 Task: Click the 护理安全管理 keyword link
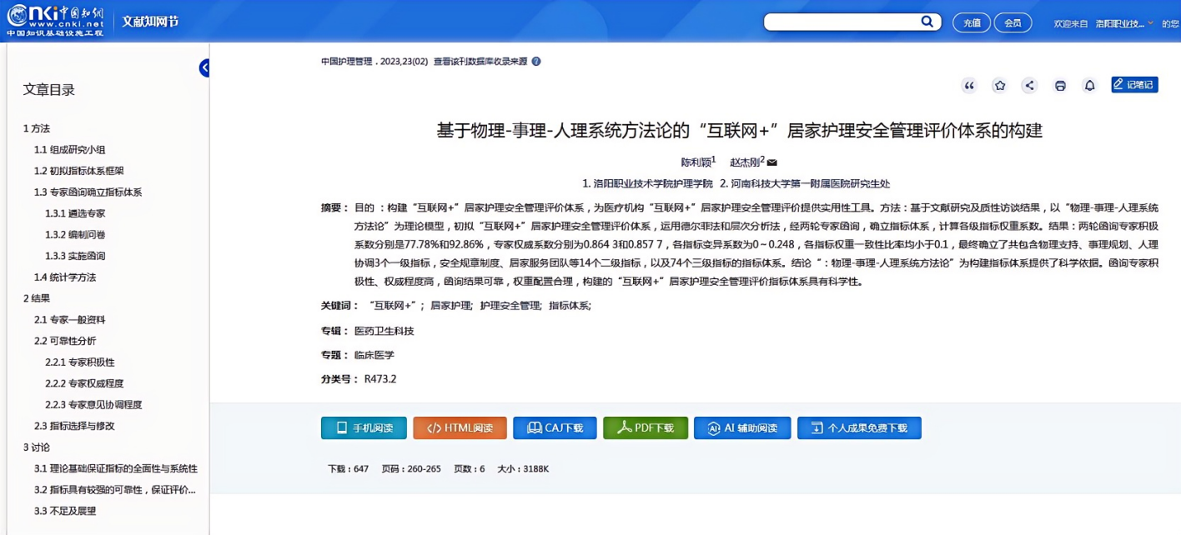tap(510, 306)
